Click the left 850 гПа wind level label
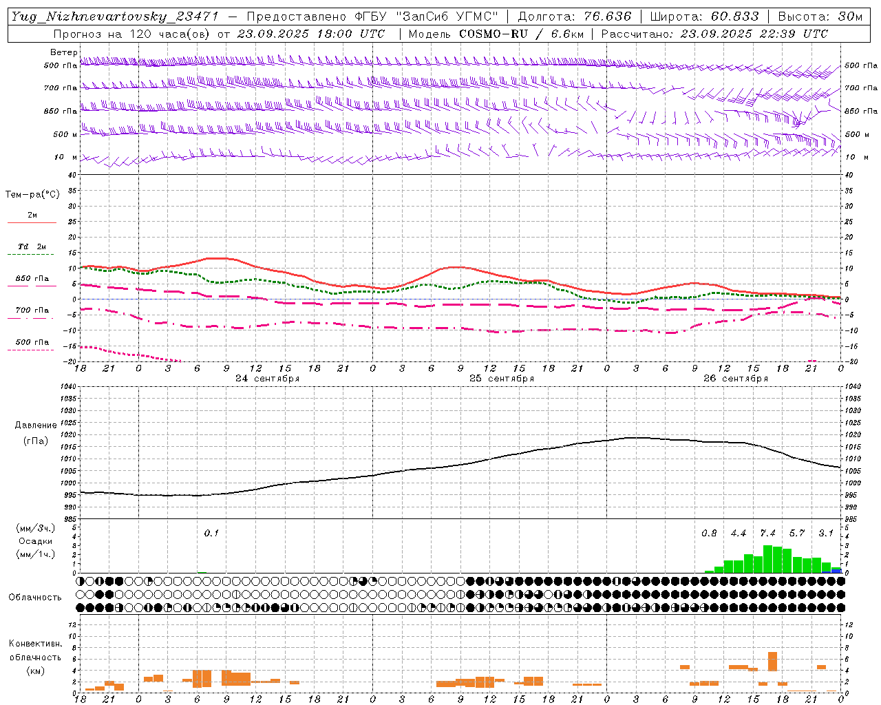881x705 pixels. (x=61, y=111)
